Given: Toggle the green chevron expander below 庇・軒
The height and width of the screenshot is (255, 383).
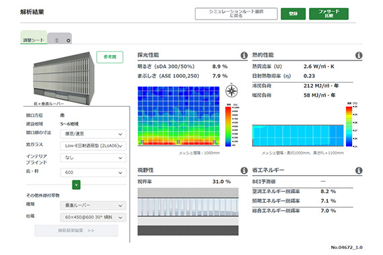Looking at the screenshot, I should click(76, 185).
